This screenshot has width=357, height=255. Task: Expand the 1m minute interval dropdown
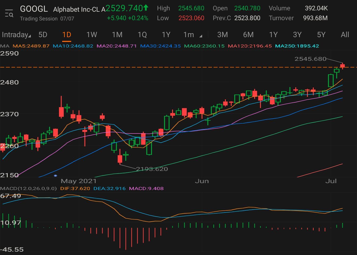click(x=193, y=35)
